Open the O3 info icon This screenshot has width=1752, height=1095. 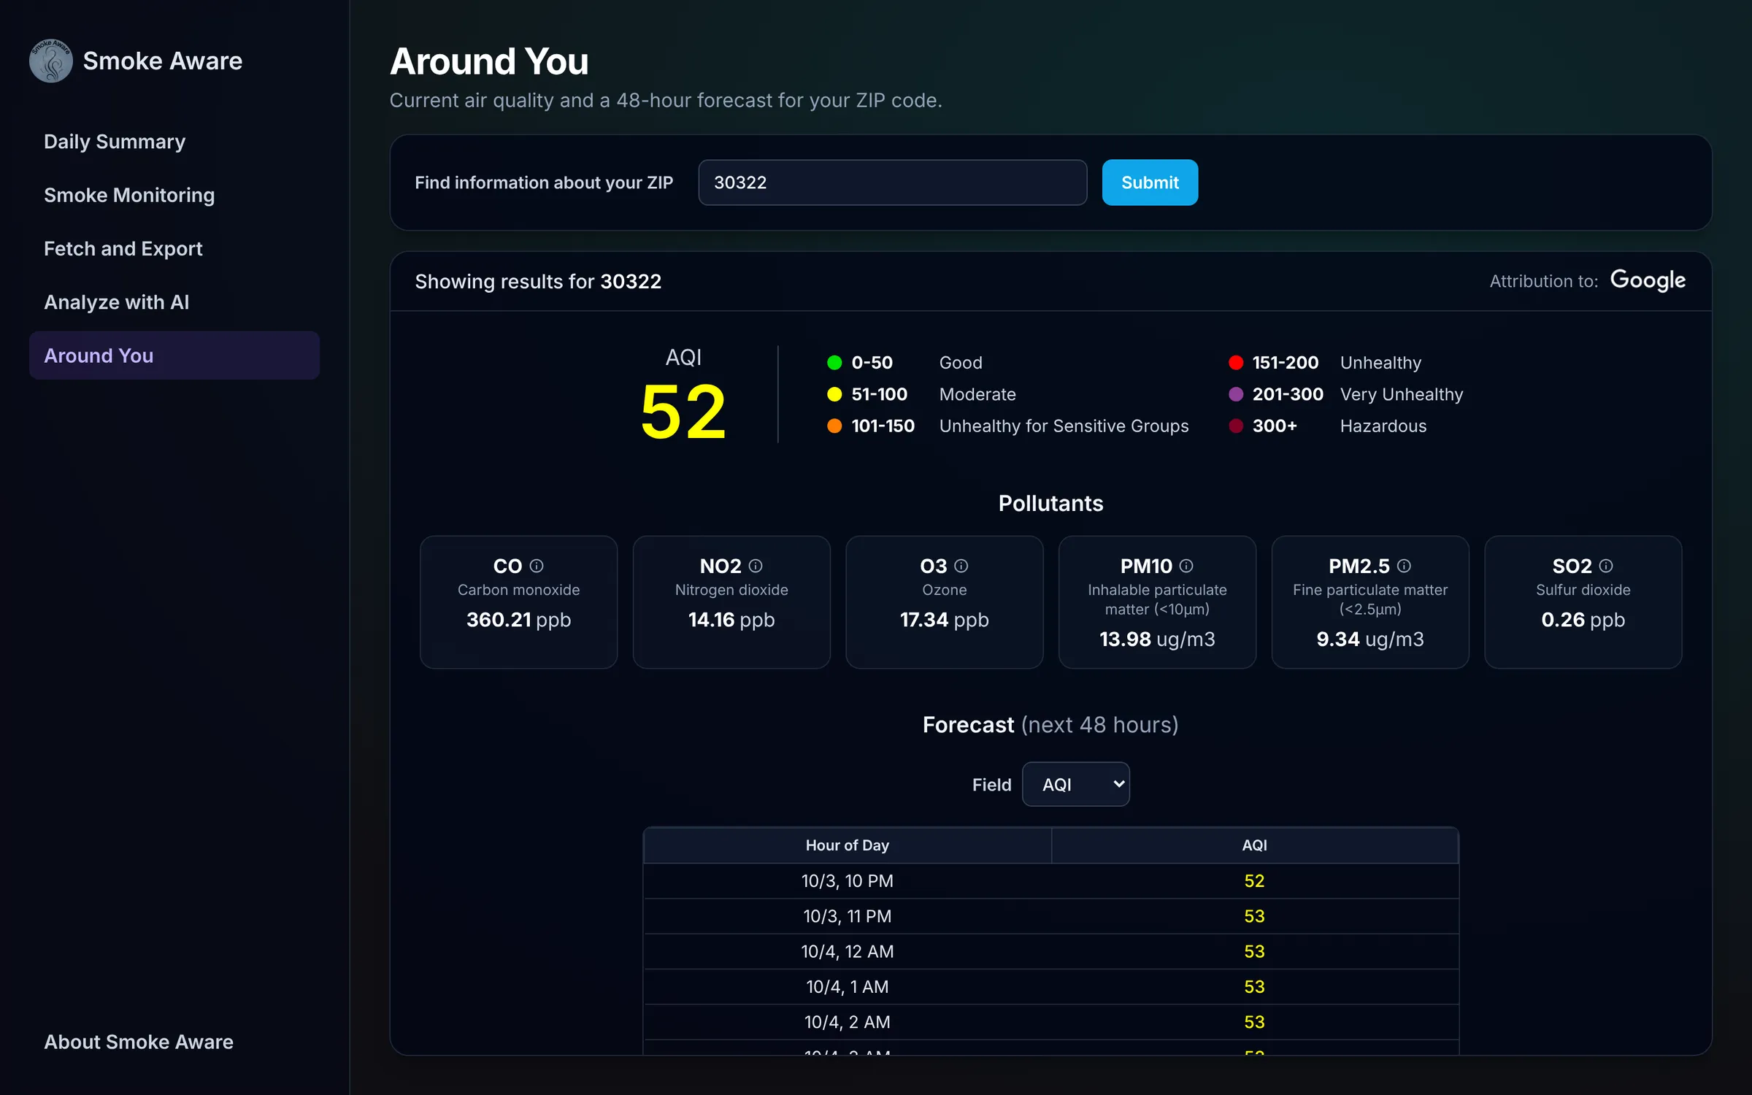click(x=961, y=566)
